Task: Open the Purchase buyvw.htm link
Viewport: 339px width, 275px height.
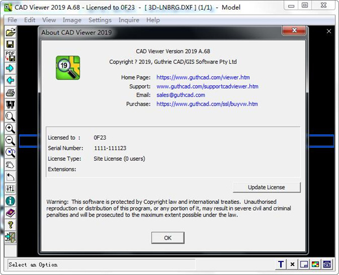Action: pyautogui.click(x=207, y=104)
